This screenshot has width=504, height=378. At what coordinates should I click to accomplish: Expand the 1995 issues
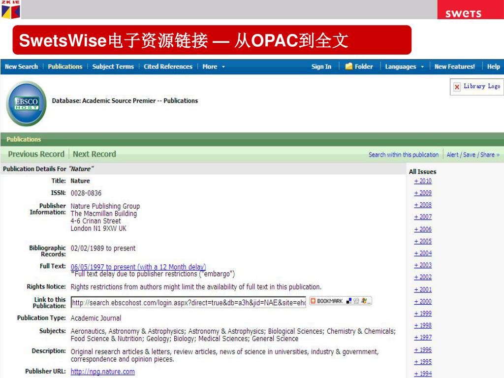pyautogui.click(x=423, y=362)
